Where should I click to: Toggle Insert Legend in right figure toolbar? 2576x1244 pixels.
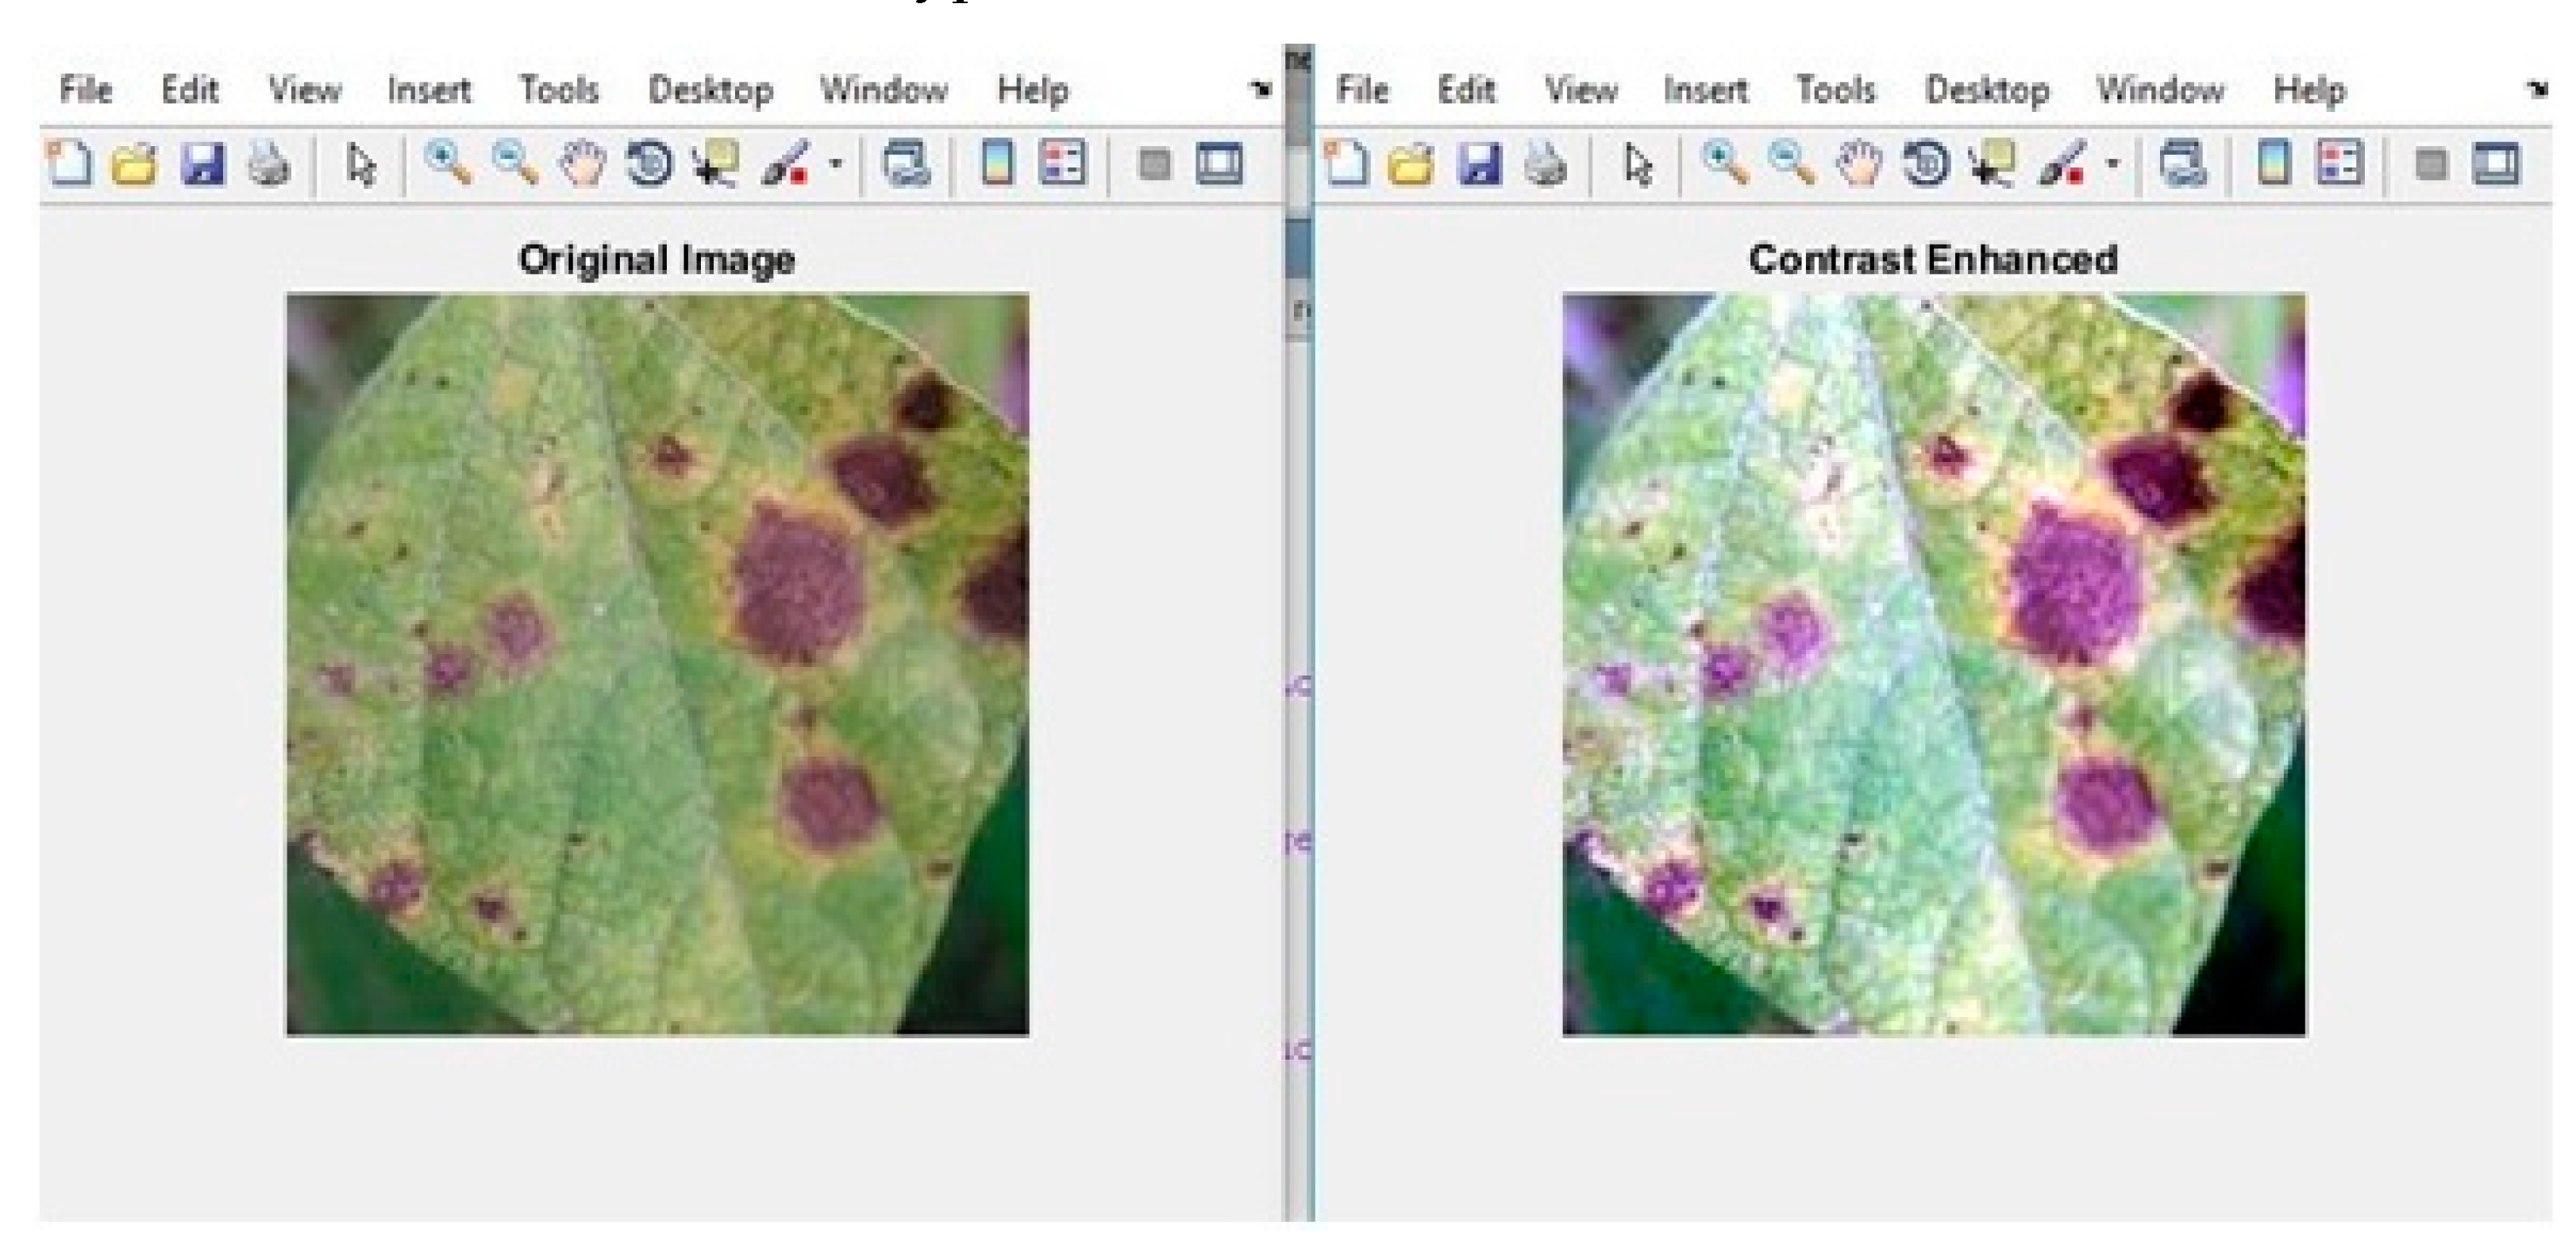(2339, 163)
